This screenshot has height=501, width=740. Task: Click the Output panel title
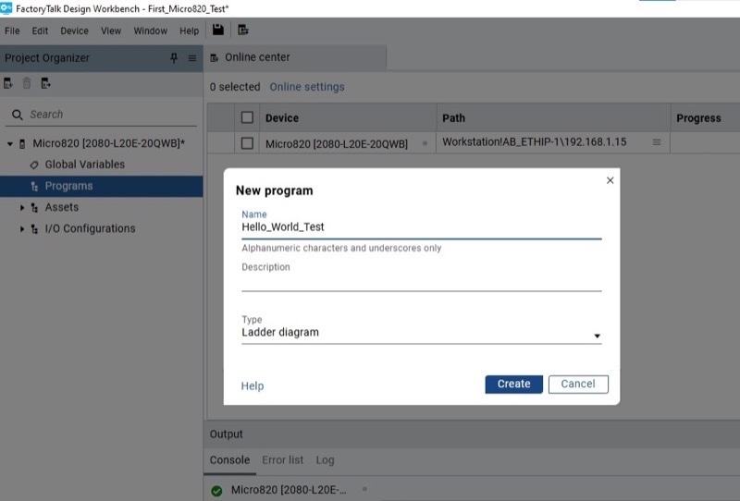[x=226, y=434]
